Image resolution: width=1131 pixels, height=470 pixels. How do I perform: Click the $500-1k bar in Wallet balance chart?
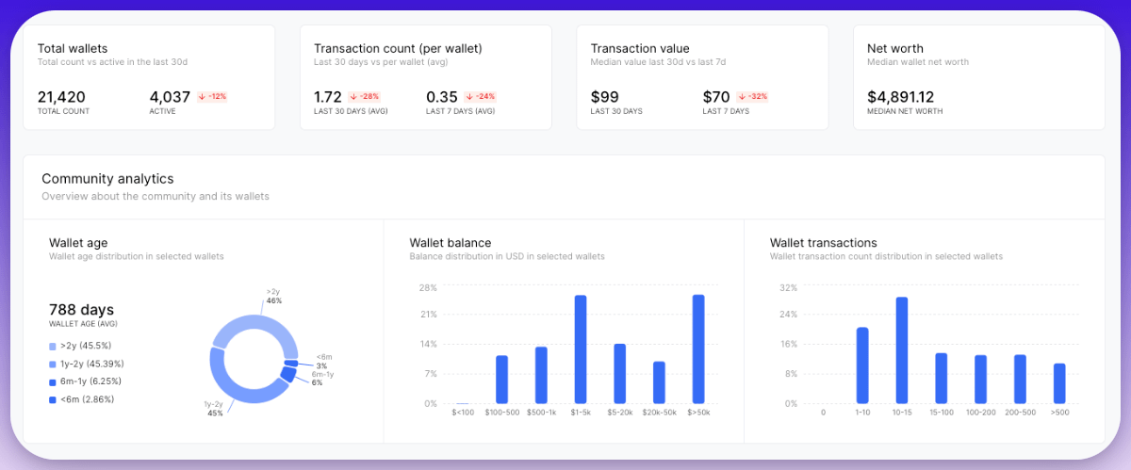click(x=541, y=375)
